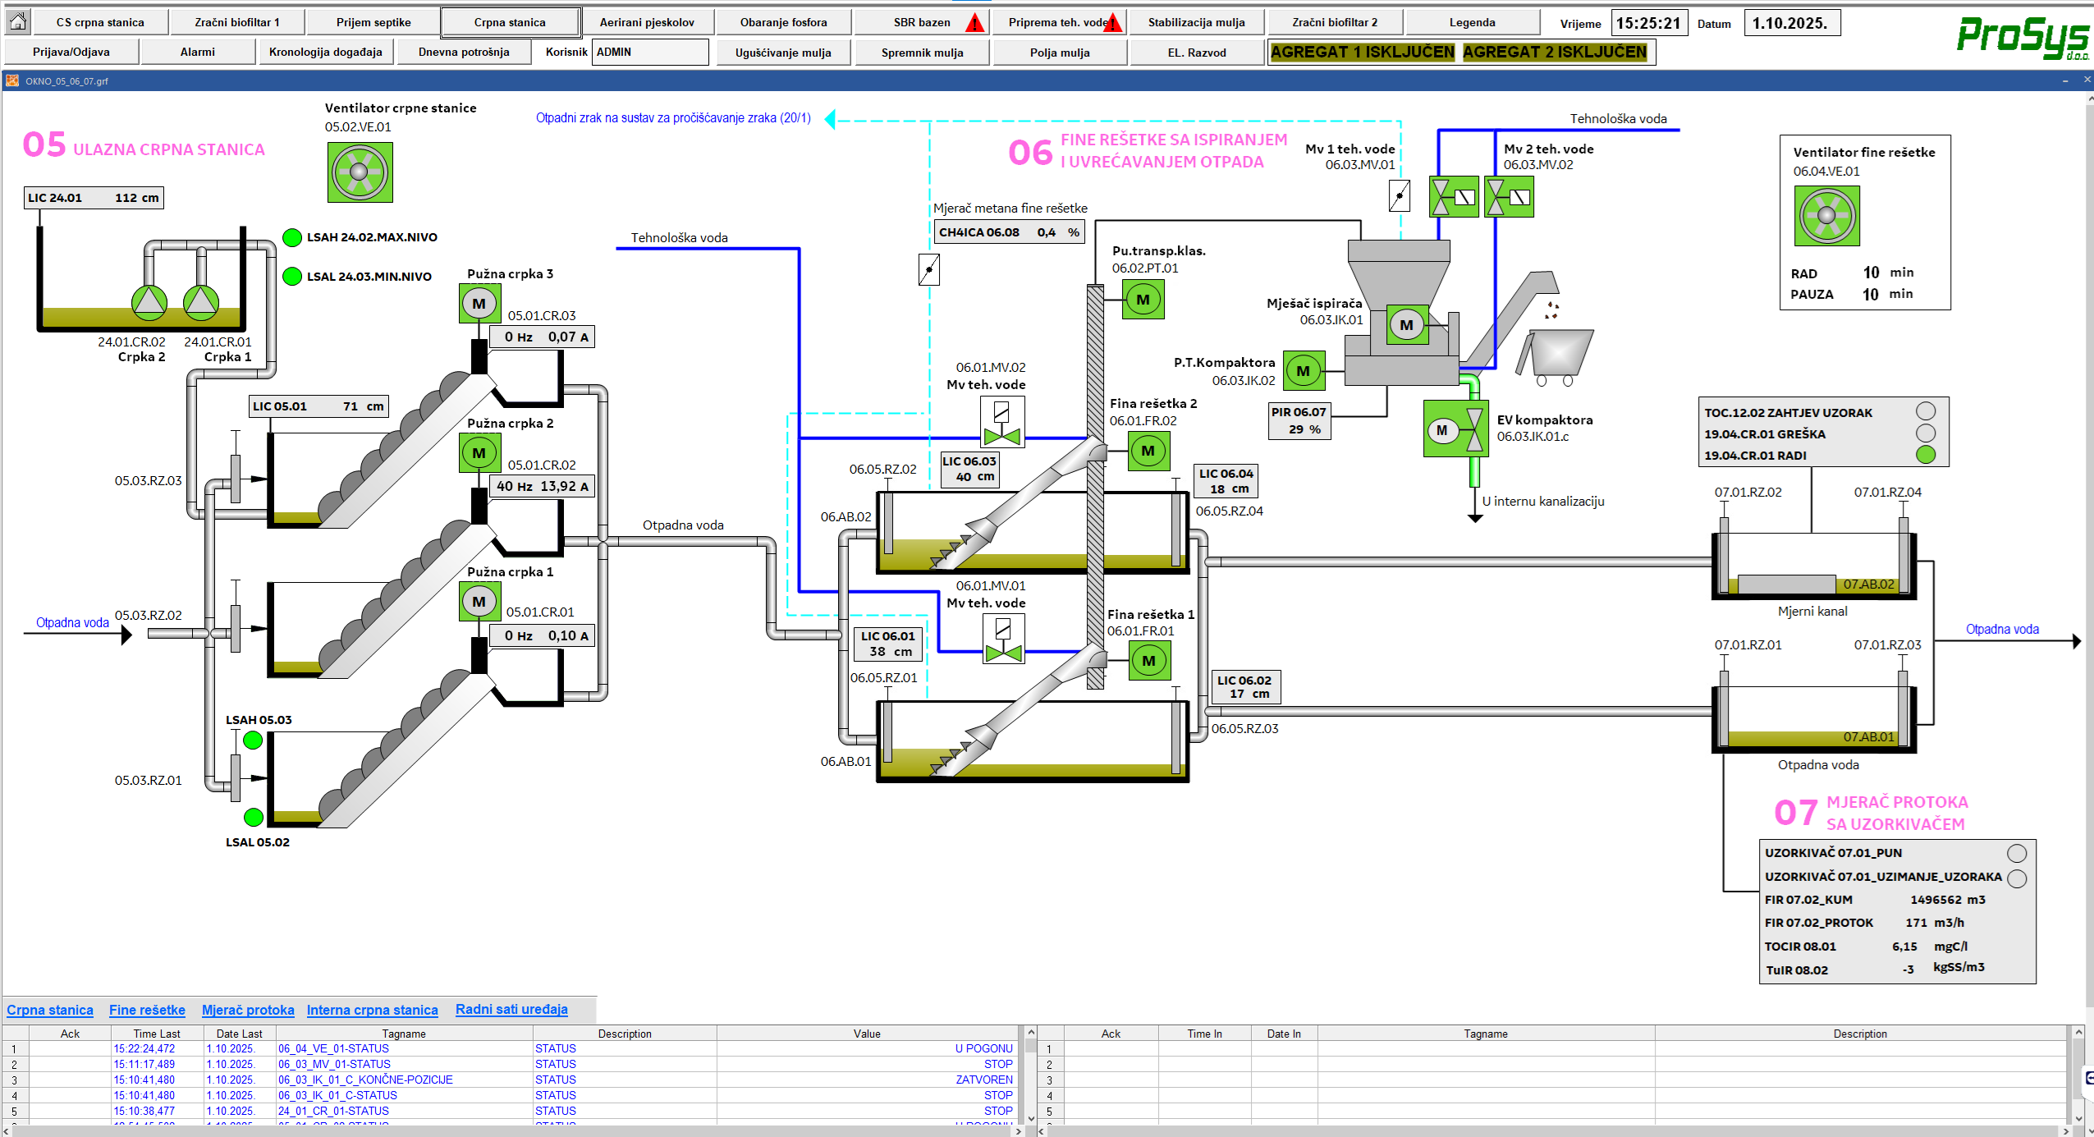Click the Ventilator crpne stanice fan icon

[x=360, y=172]
